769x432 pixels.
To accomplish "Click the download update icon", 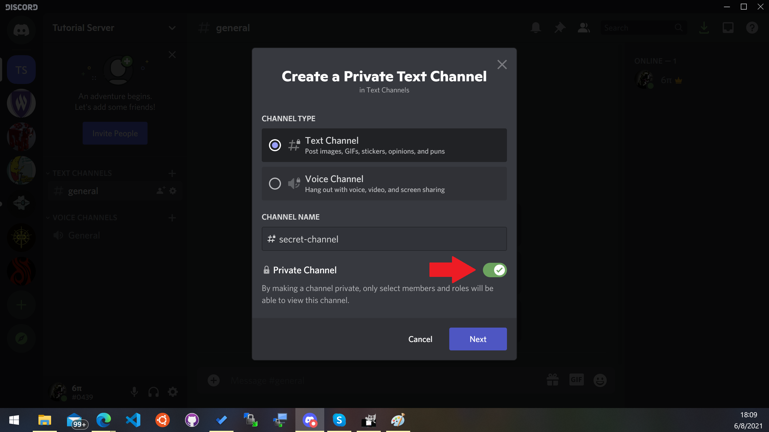I will 704,28.
